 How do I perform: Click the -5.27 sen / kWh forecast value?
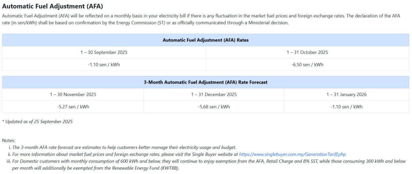click(73, 107)
